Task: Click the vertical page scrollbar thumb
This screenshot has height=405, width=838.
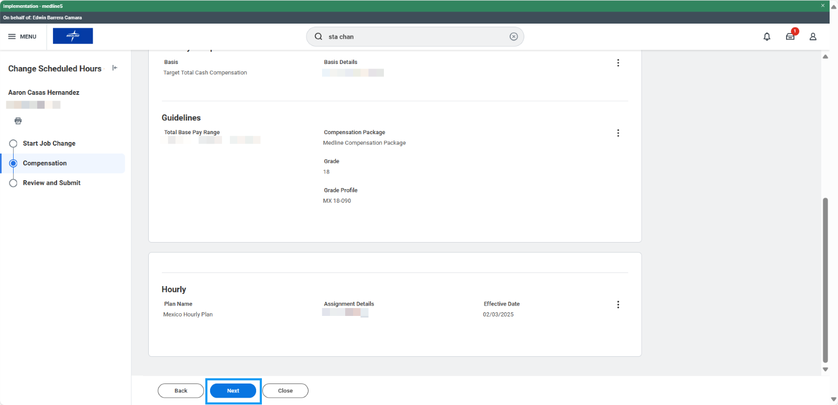Action: pyautogui.click(x=825, y=280)
